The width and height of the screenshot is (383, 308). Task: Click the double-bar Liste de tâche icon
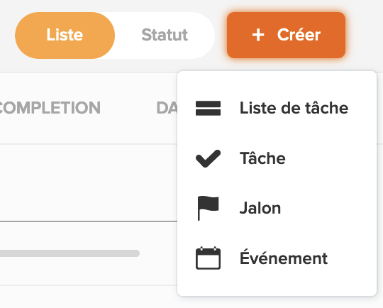pyautogui.click(x=208, y=108)
